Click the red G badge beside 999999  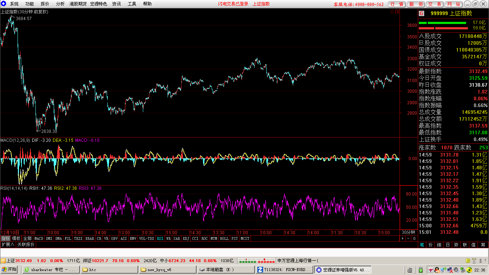click(422, 13)
